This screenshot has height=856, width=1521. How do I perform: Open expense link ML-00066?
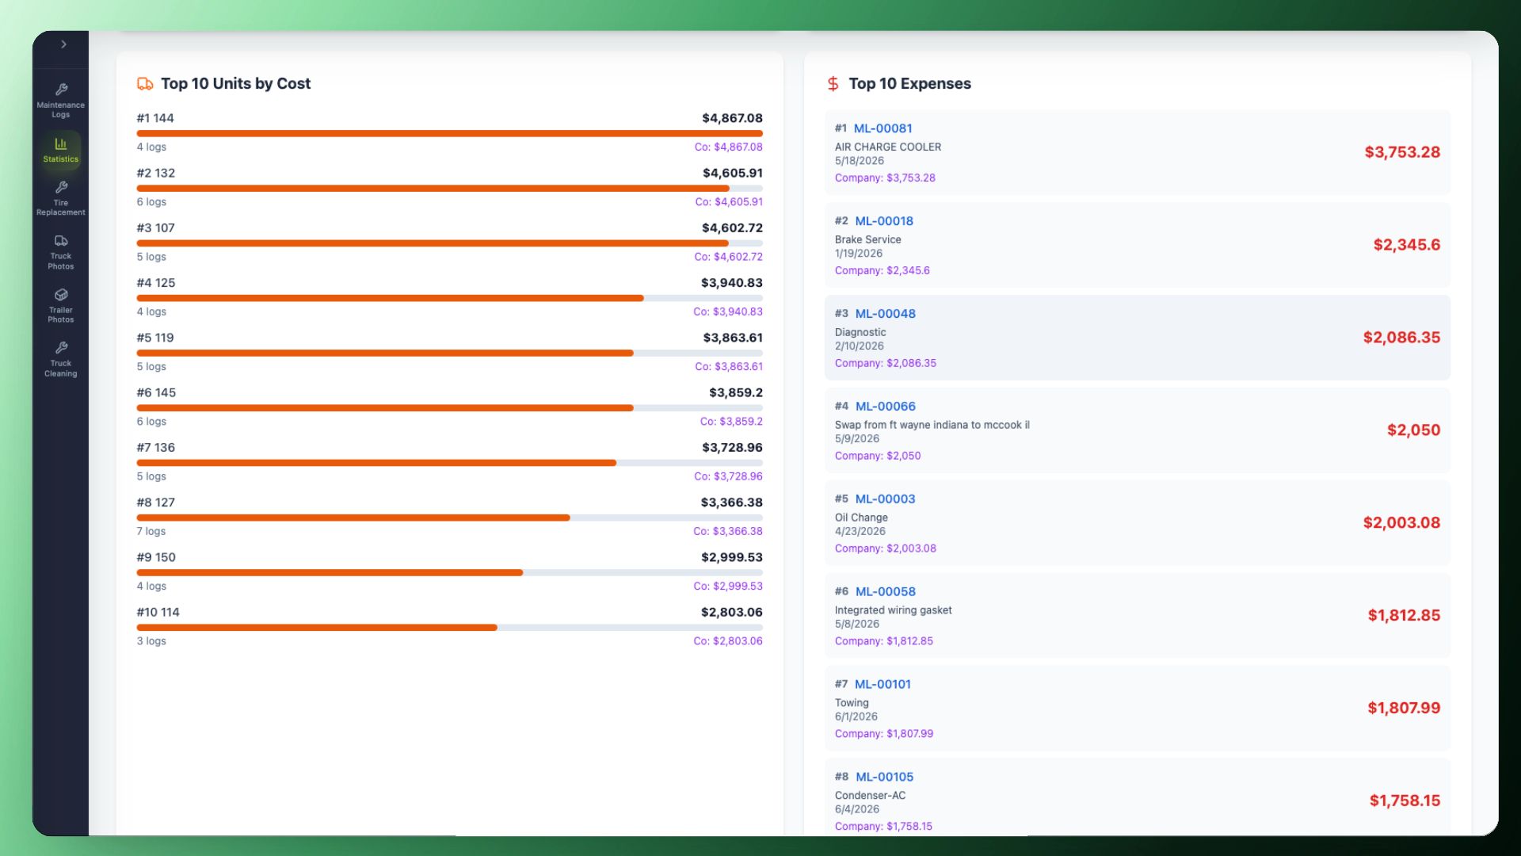coord(885,407)
